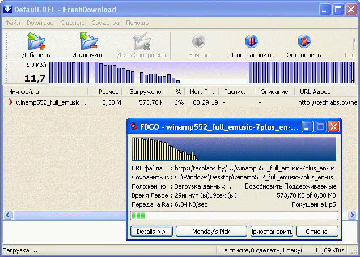Click the Остановить (Stop) toolbar icon

[x=304, y=41]
